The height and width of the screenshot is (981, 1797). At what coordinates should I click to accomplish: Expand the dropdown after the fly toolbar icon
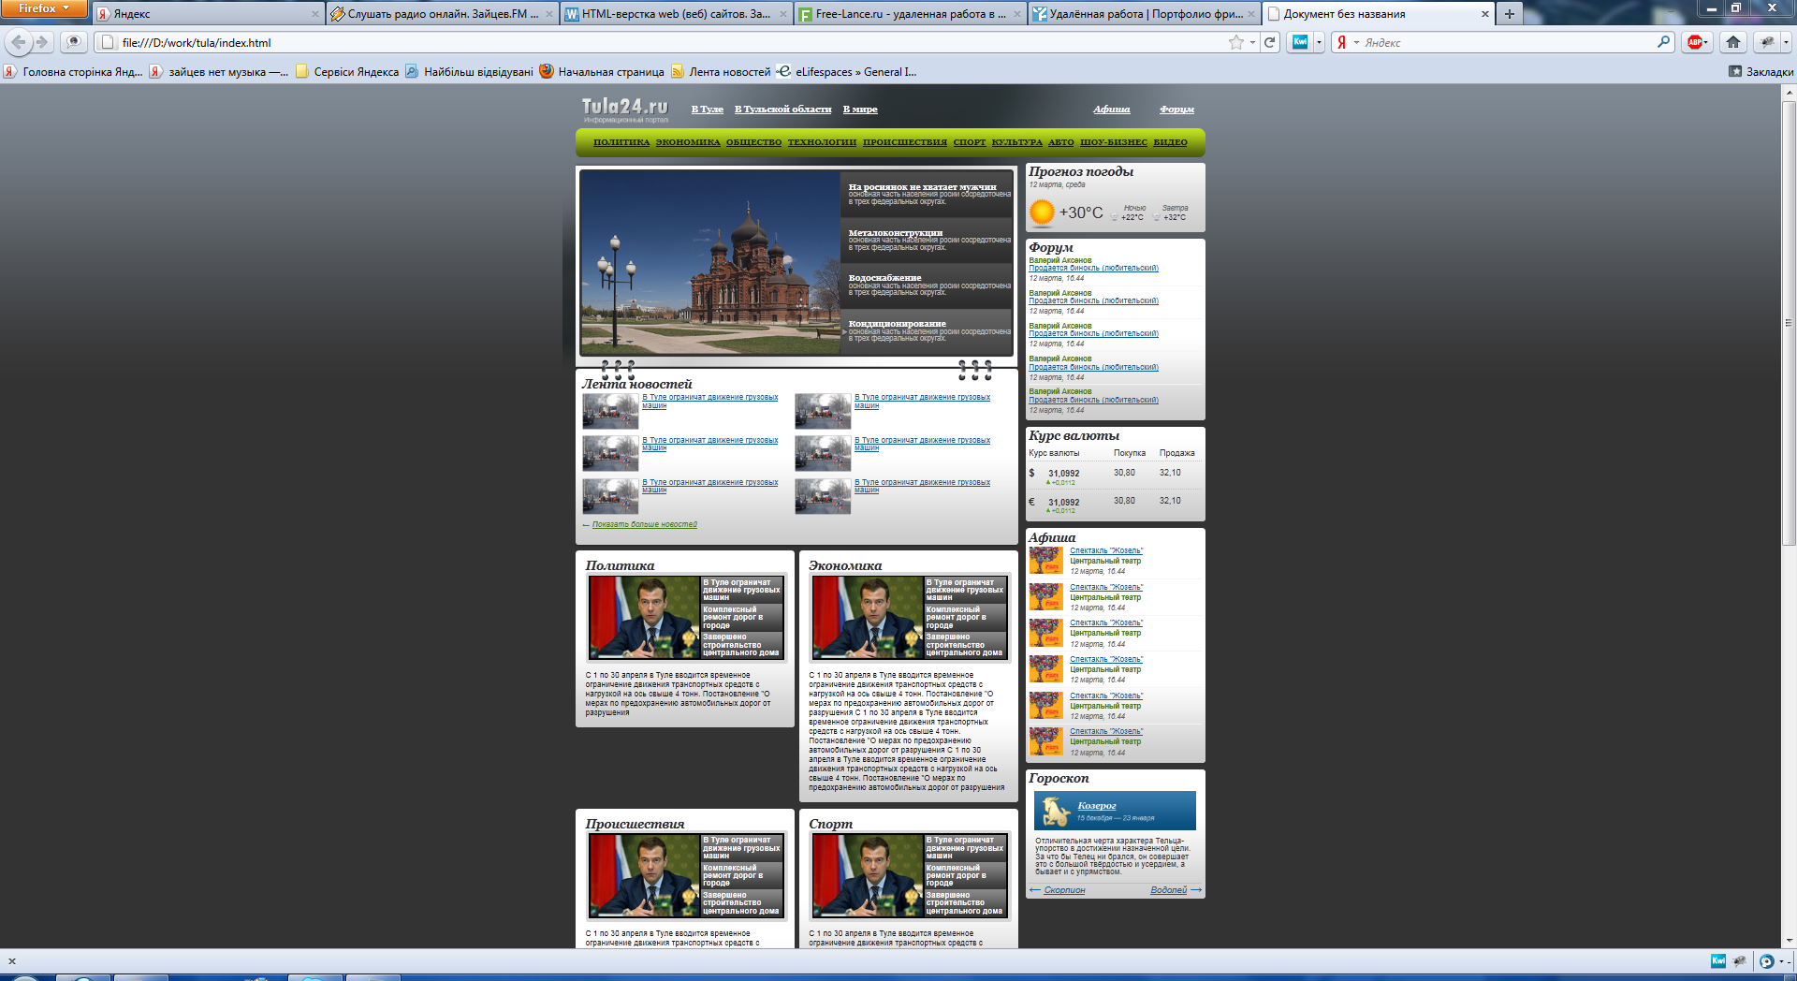(1785, 42)
